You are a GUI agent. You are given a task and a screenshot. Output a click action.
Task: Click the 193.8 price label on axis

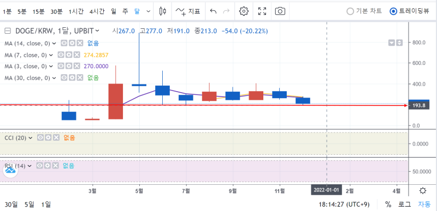tap(419, 106)
